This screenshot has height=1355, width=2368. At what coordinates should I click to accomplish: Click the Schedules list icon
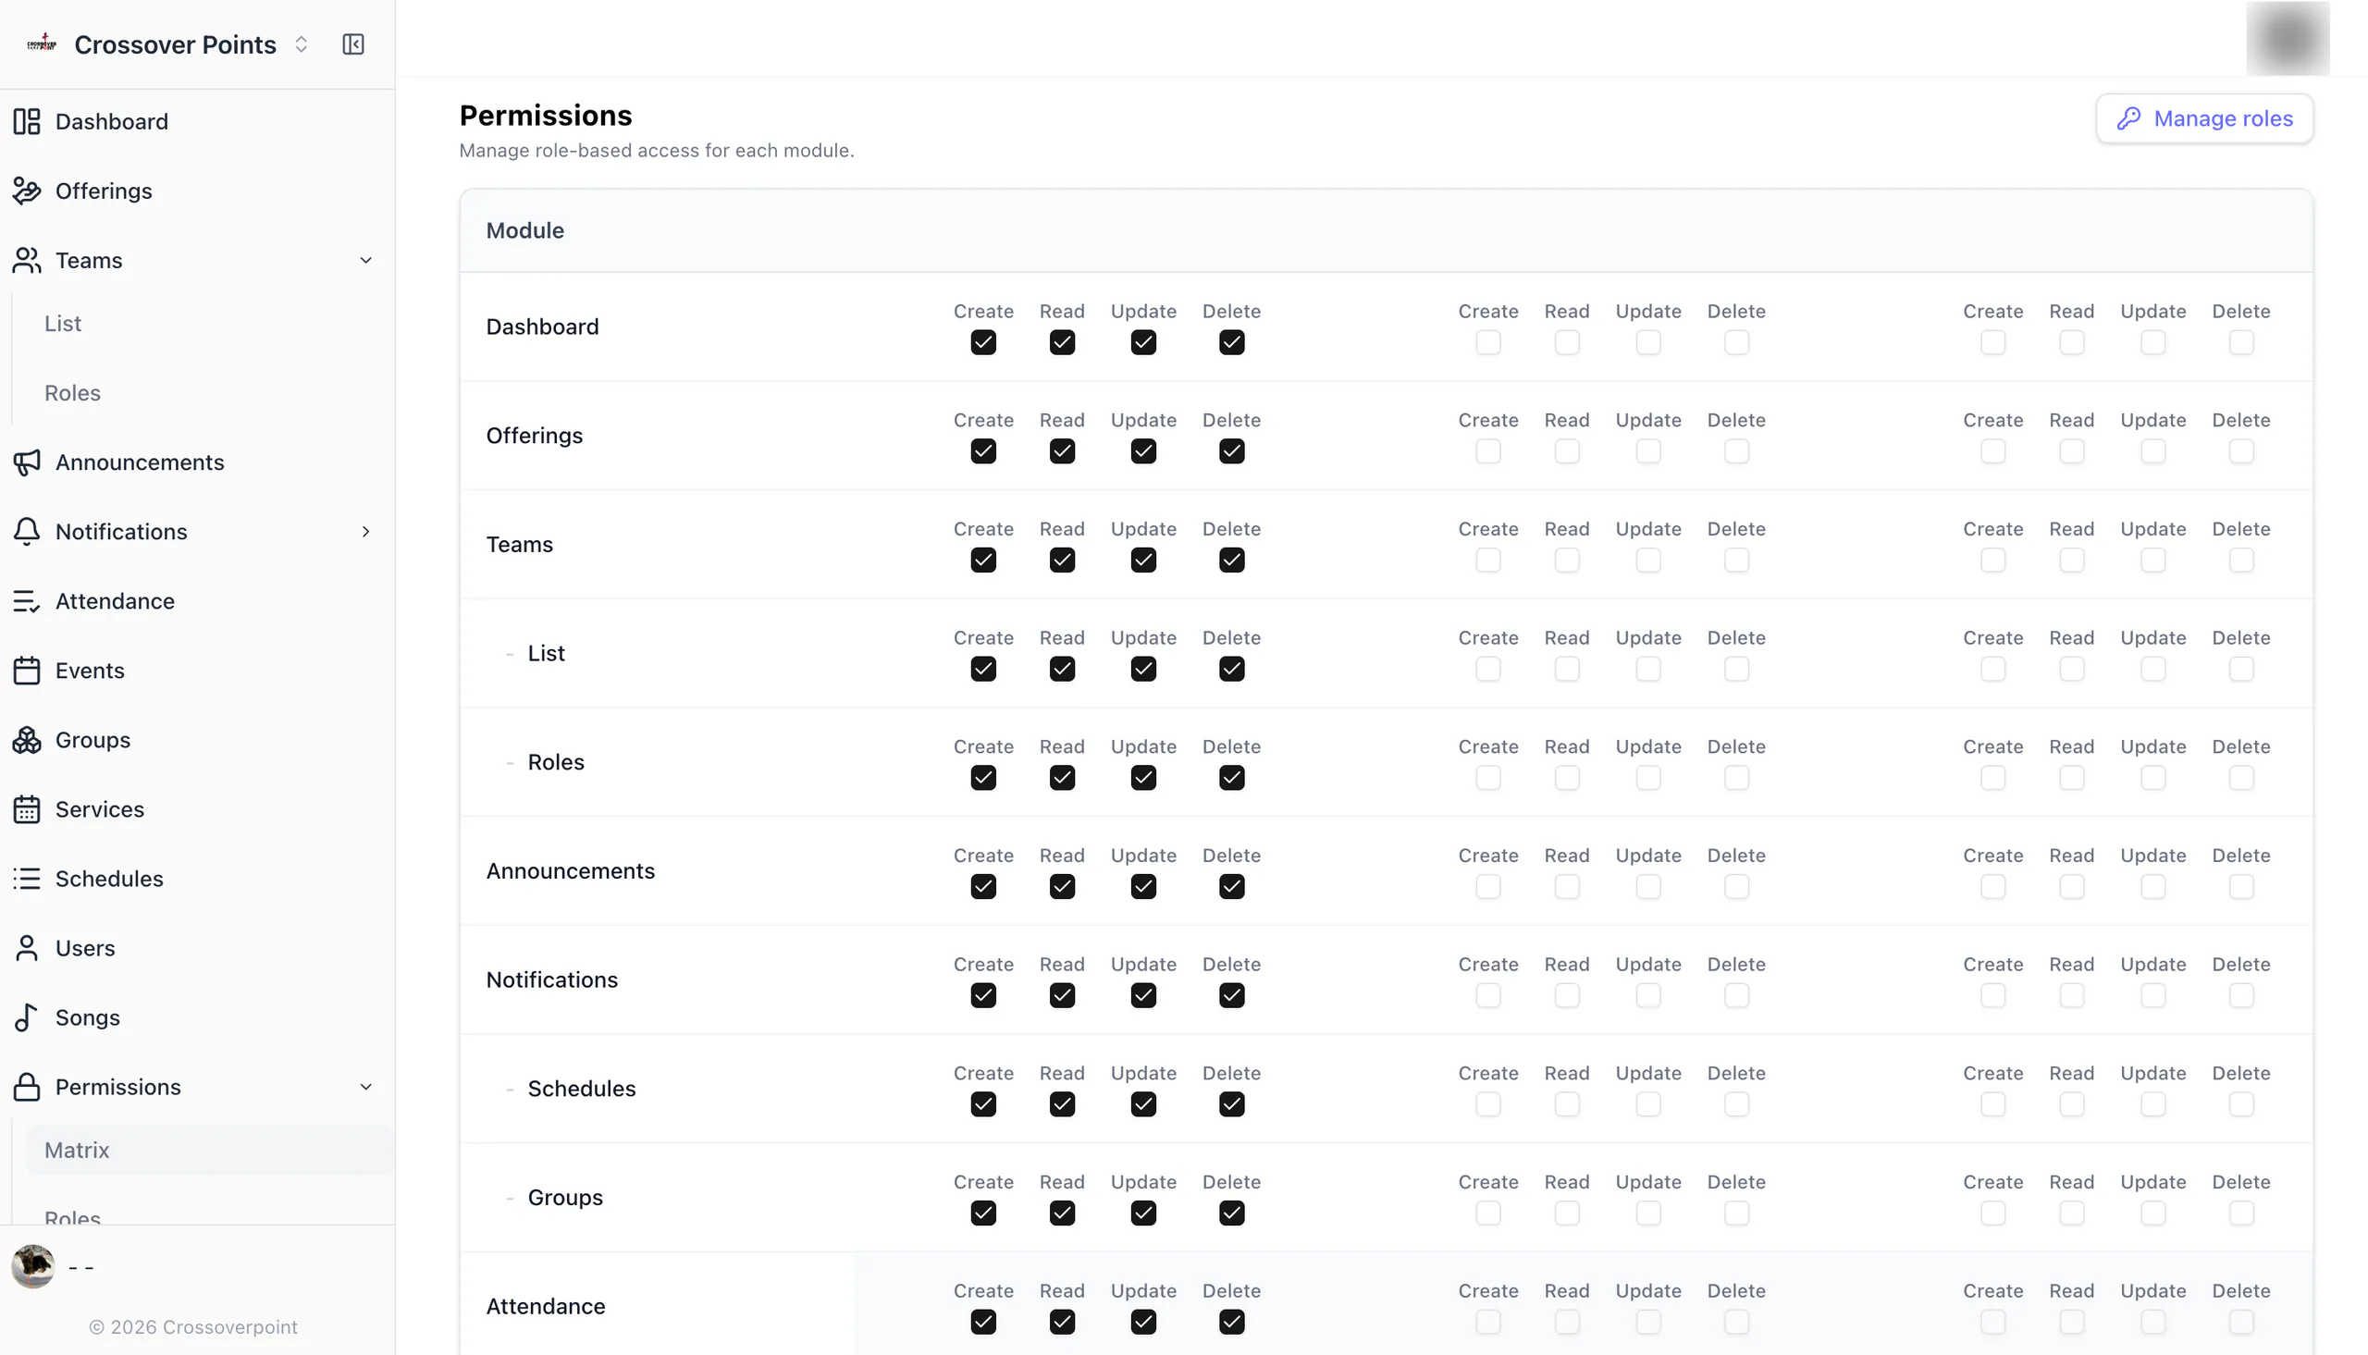pos(27,879)
